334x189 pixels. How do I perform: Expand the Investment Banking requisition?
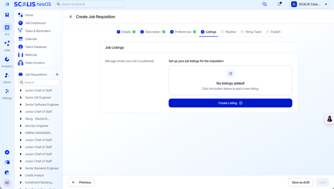pos(20,183)
